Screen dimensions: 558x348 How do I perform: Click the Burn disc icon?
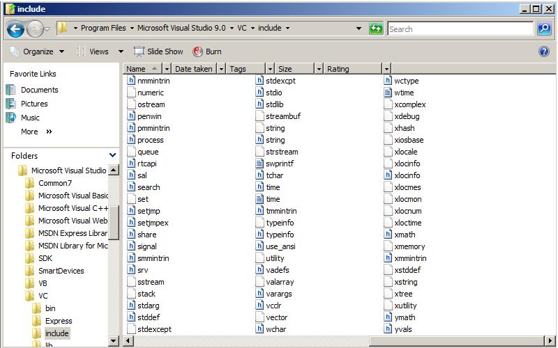(198, 52)
